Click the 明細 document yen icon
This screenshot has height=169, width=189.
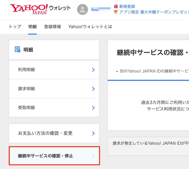pos(18,49)
